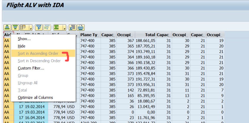Choose Show... from the context menu
Screen dimensions: 249x123
click(24, 39)
